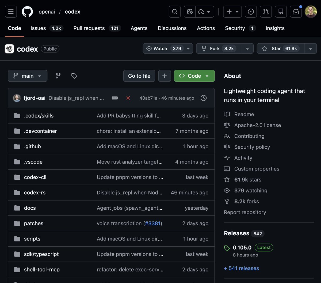
Task: Click the bookmark icon in the header
Action: [281, 12]
